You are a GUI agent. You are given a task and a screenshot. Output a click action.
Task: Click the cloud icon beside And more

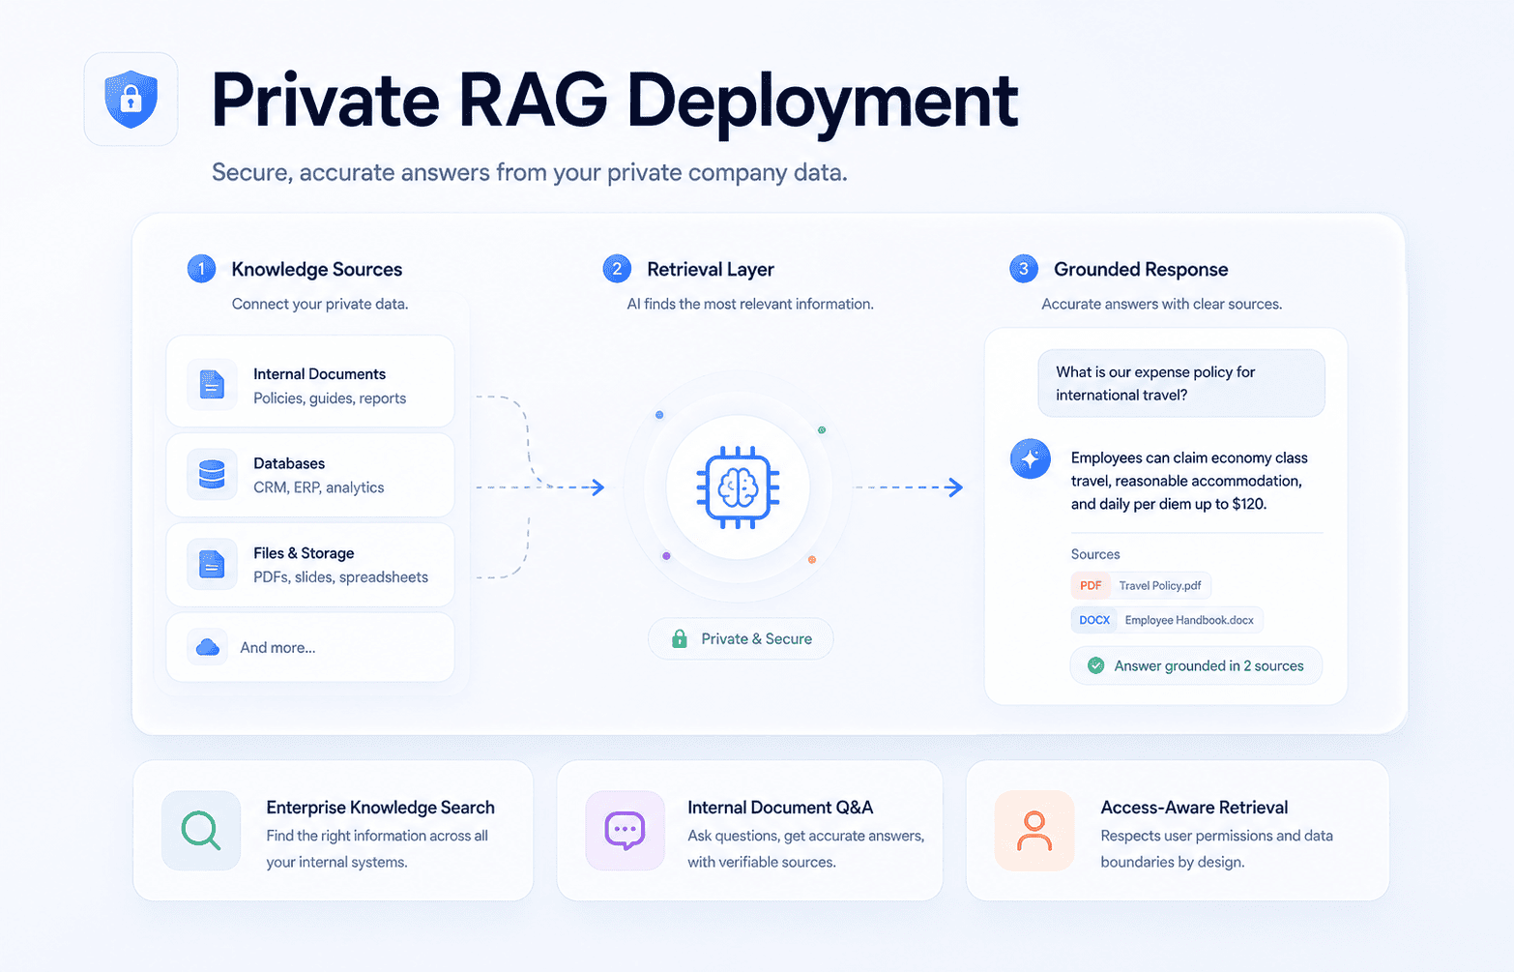pyautogui.click(x=207, y=647)
